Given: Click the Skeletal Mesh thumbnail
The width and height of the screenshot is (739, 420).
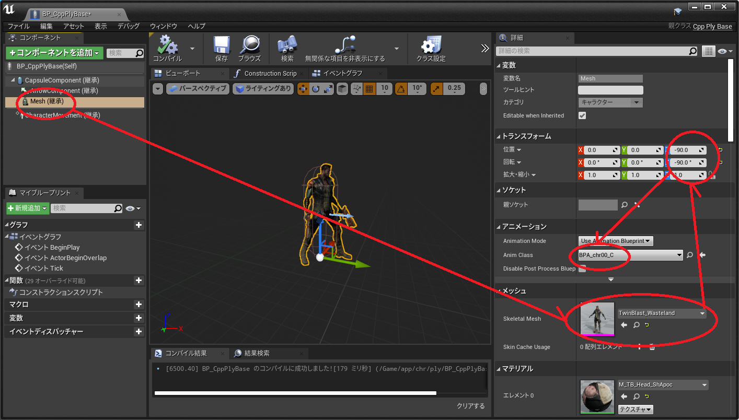Looking at the screenshot, I should [x=597, y=319].
